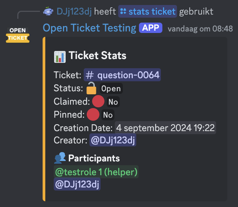The height and width of the screenshot is (207, 238).
Task: Click the open padlock emoji next to Status
Action: pyautogui.click(x=91, y=88)
